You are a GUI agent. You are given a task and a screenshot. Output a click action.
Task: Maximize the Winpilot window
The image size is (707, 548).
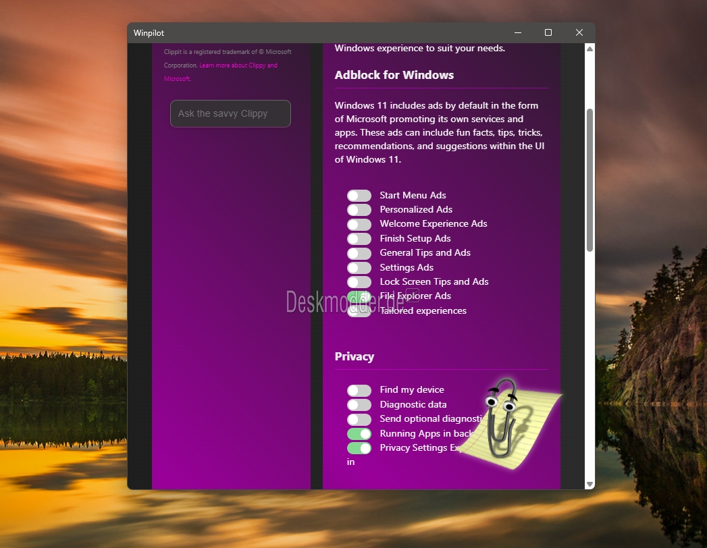click(548, 32)
